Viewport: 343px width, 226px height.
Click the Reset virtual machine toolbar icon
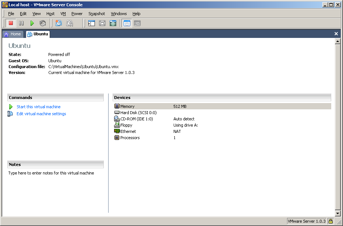click(43, 23)
